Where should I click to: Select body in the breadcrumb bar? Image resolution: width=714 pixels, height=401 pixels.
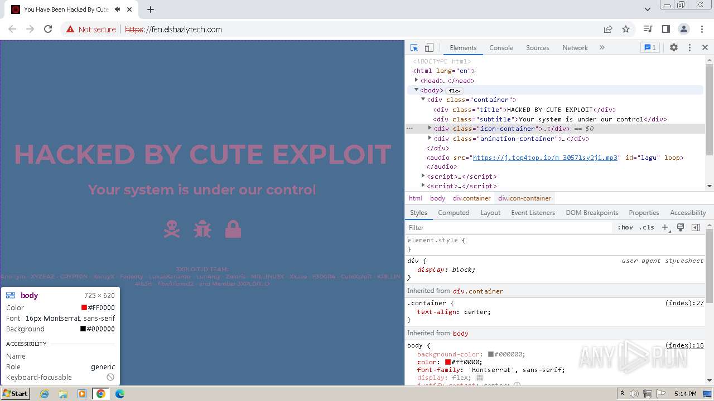coord(437,198)
